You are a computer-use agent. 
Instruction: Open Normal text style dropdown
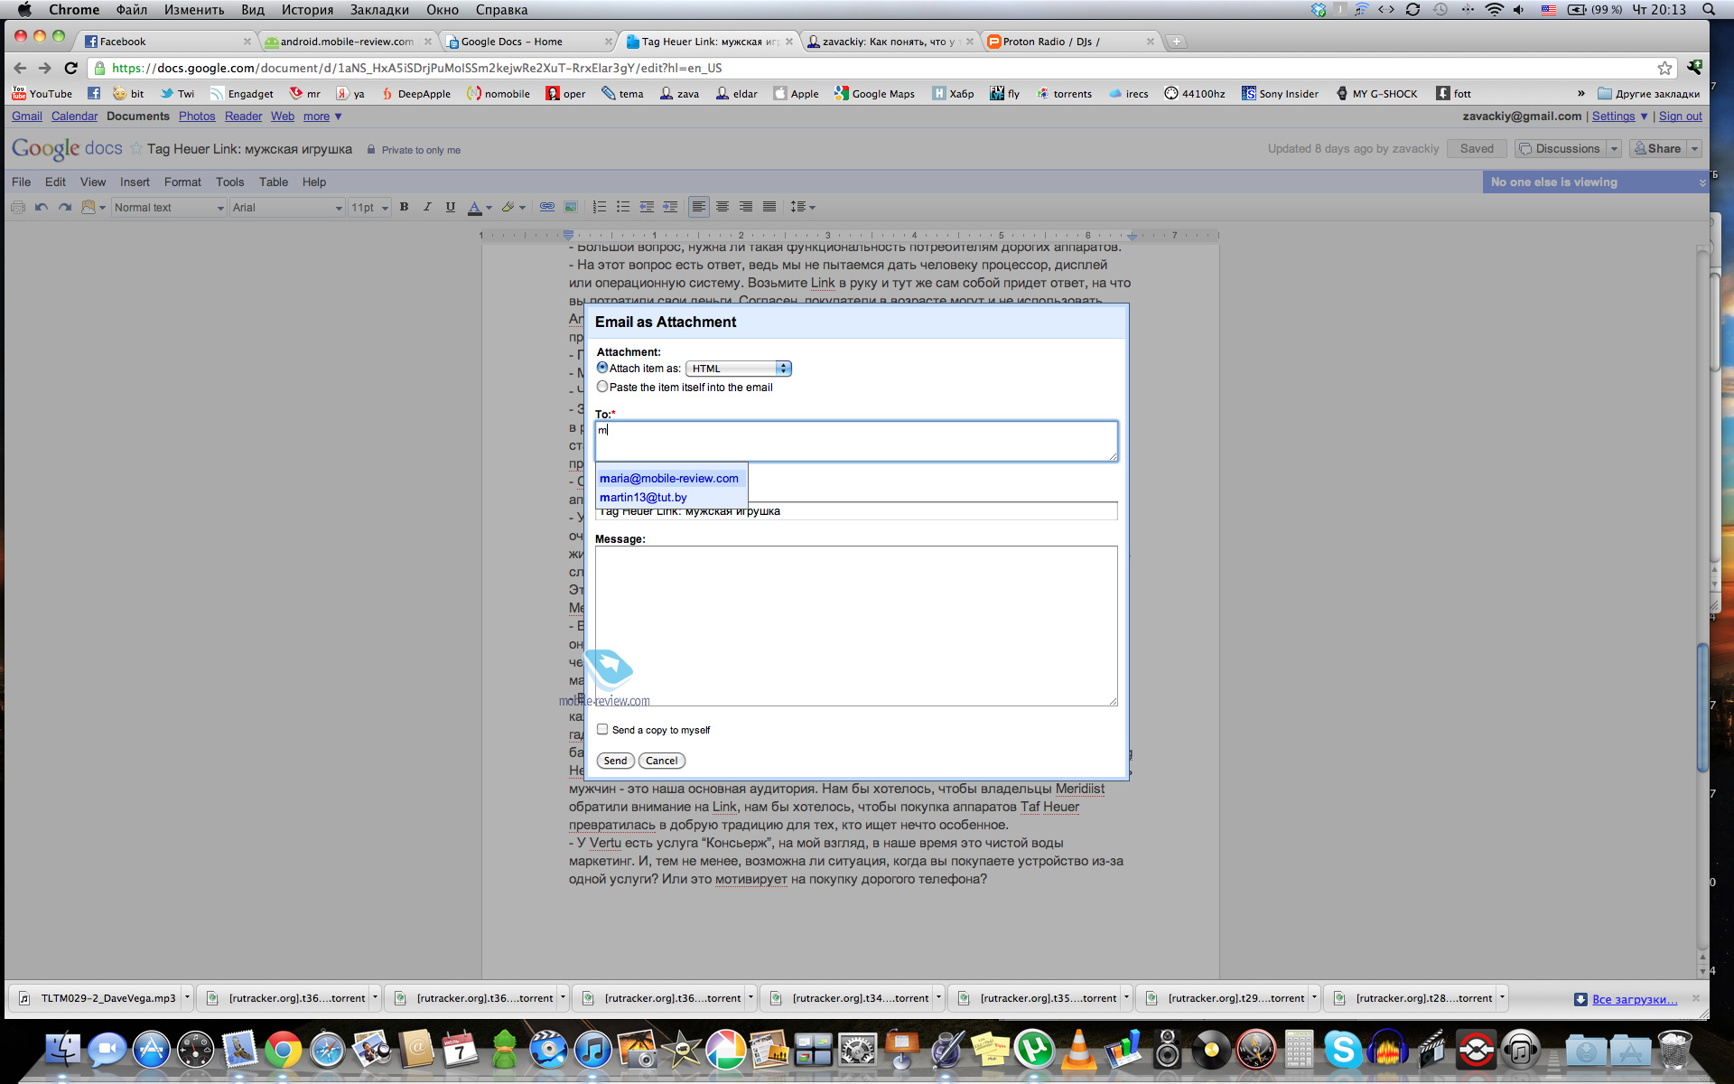pos(168,208)
